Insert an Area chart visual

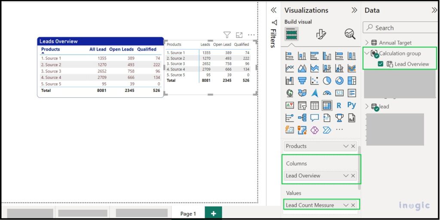[x=302, y=68]
